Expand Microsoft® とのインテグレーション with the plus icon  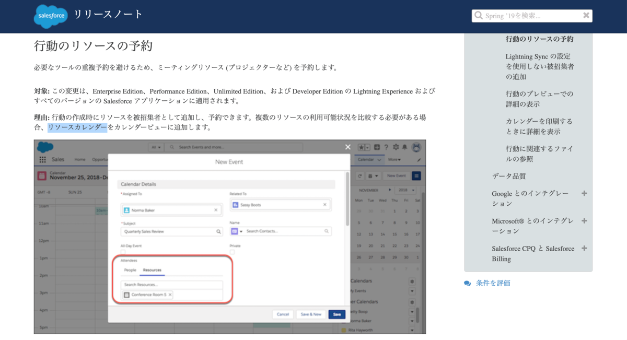[584, 221]
